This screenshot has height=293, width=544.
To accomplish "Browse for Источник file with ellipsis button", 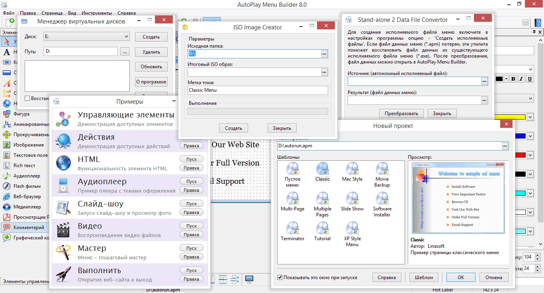I will [484, 81].
